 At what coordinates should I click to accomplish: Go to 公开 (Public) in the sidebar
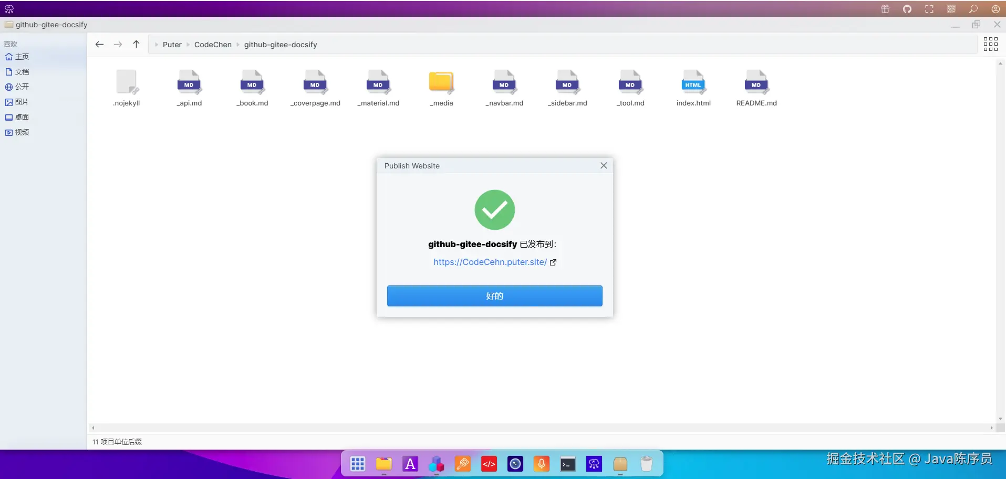tap(43, 87)
